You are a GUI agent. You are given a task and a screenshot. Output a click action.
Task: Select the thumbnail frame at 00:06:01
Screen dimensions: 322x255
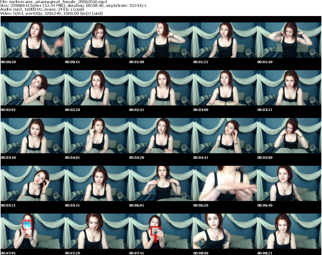click(161, 183)
